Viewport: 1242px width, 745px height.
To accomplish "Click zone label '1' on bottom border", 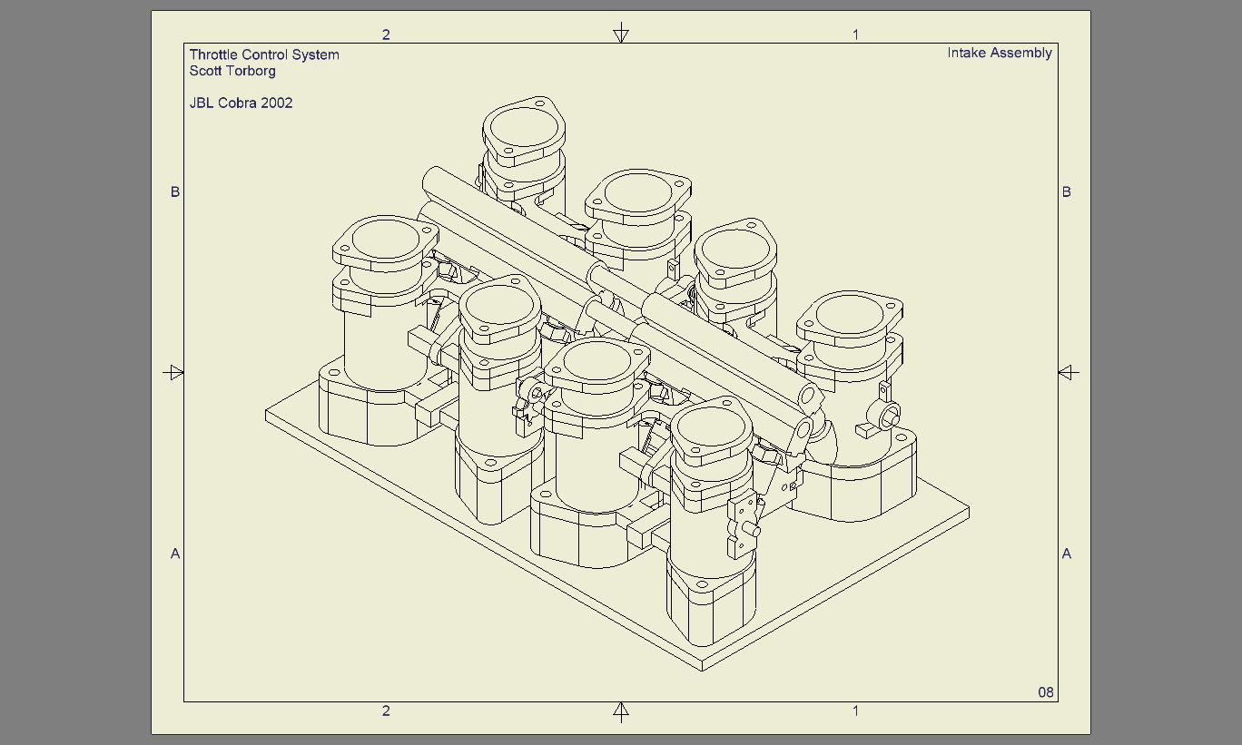I will point(855,711).
